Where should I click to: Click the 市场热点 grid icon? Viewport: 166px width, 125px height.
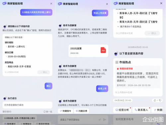pos(117,62)
